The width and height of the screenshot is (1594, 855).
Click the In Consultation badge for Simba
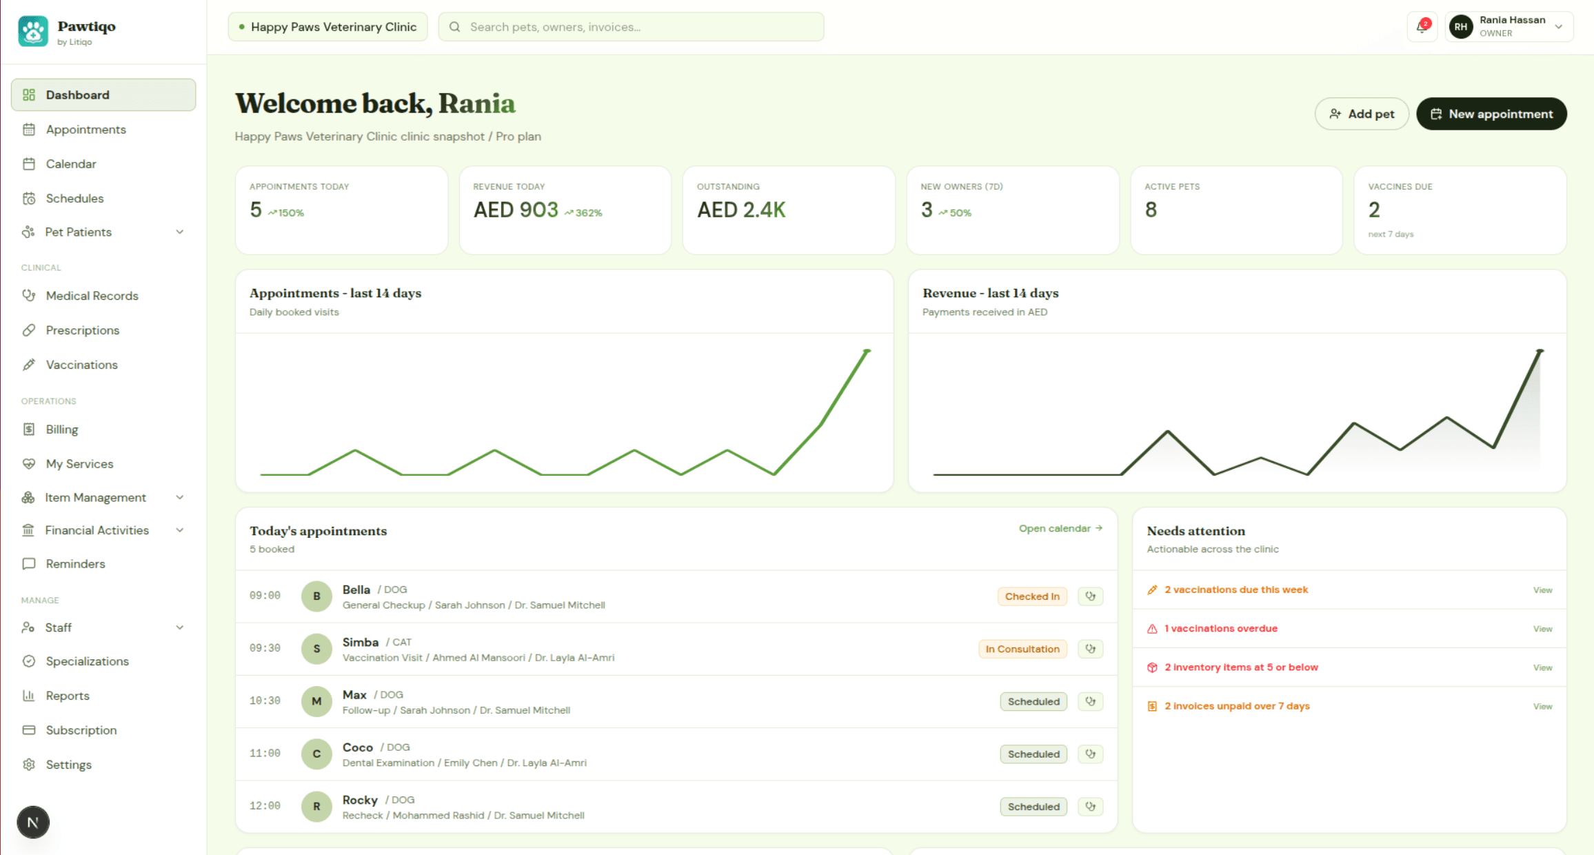(x=1022, y=649)
